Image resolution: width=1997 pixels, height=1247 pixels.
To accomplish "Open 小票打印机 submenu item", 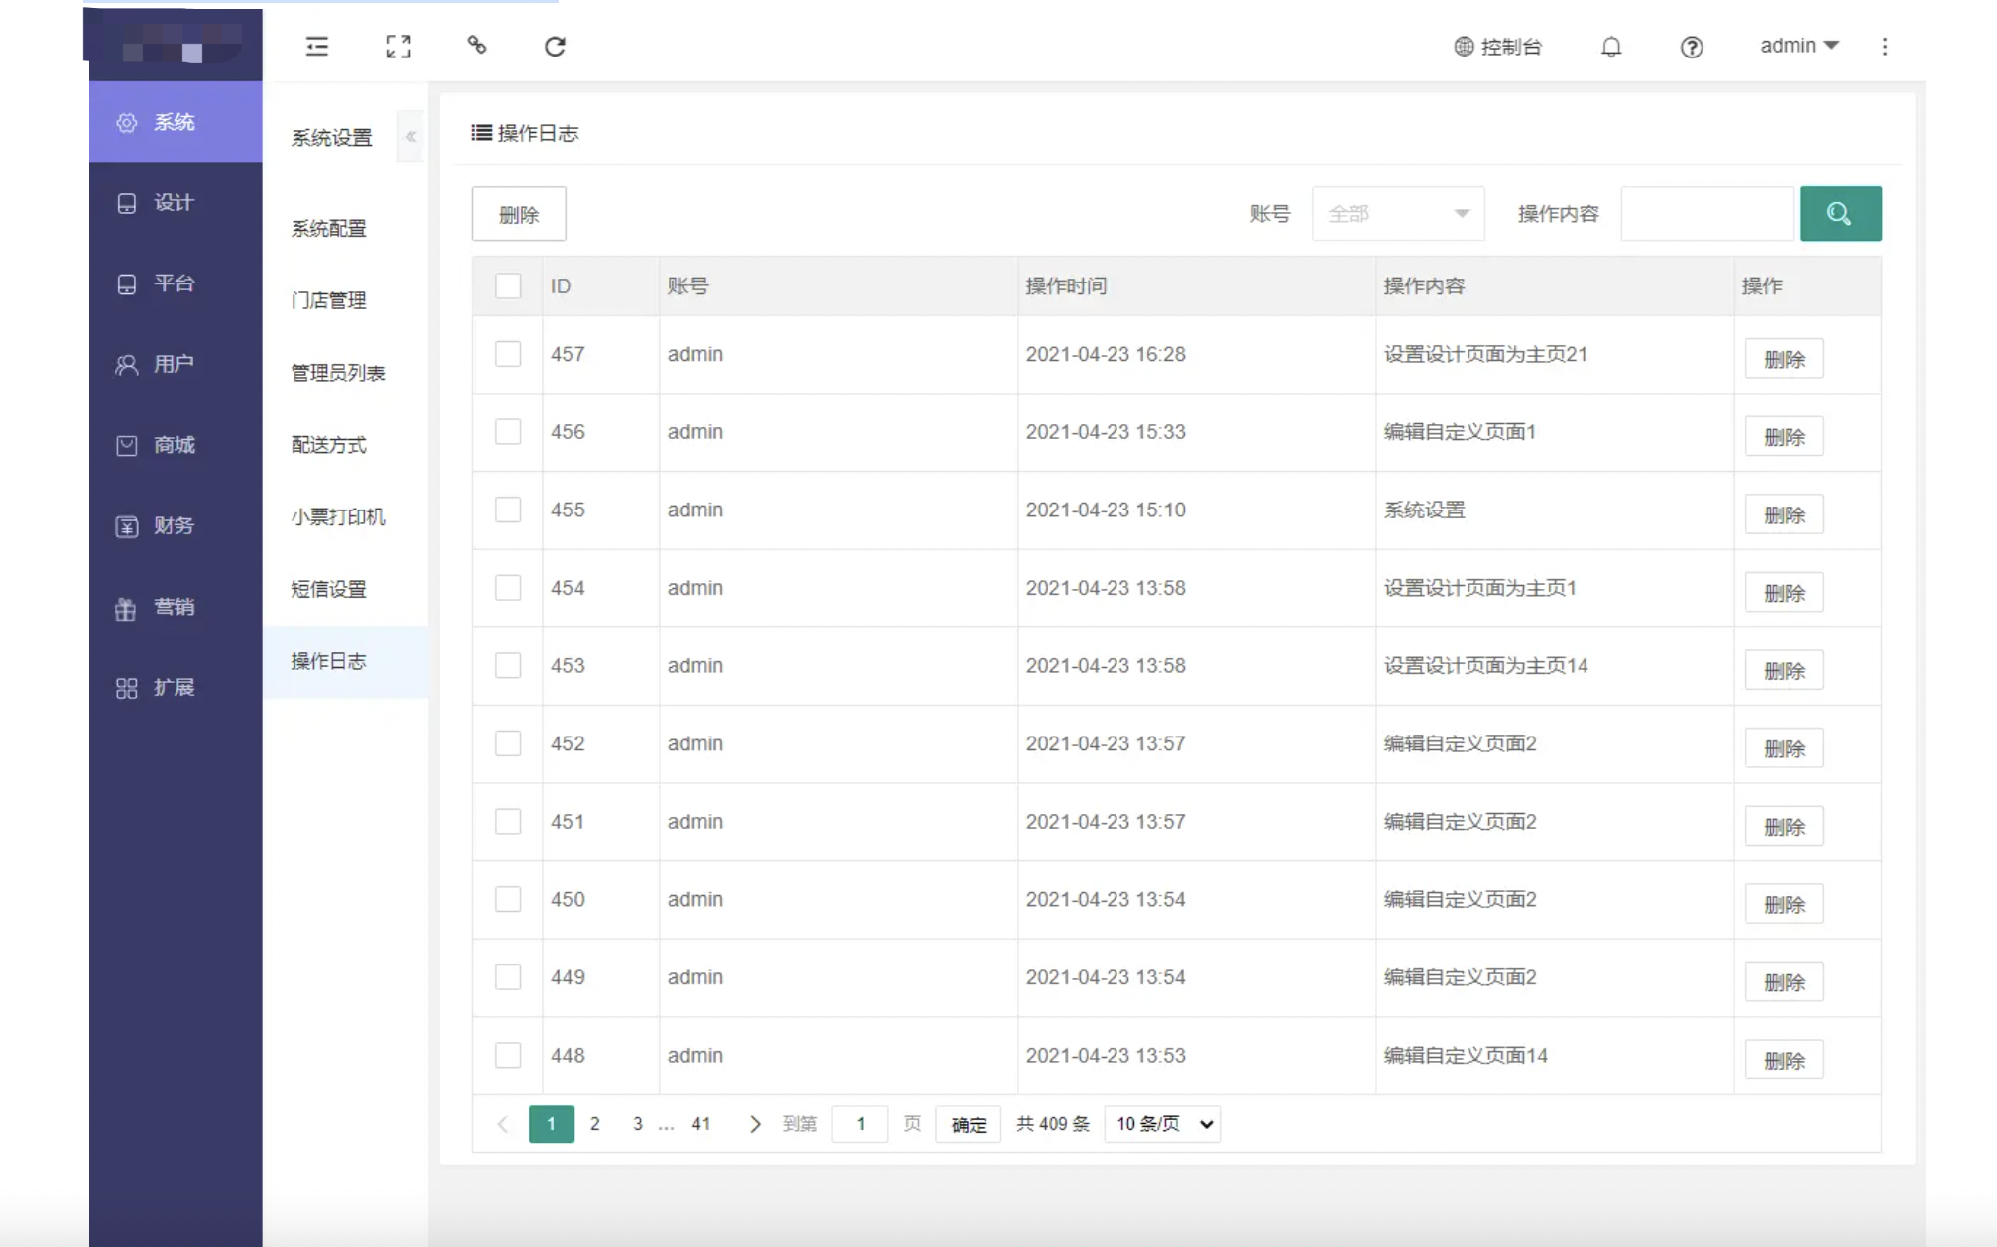I will [345, 516].
